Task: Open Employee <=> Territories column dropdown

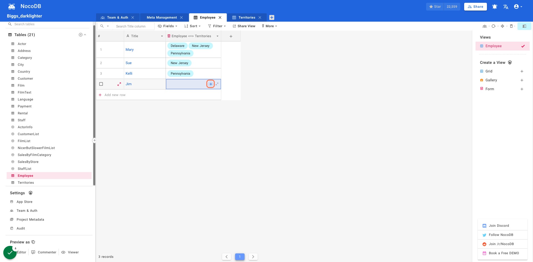Action: [217, 36]
